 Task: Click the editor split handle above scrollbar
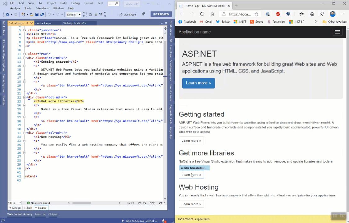(165, 28)
